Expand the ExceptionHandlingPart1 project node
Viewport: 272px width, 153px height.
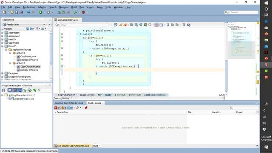(2, 76)
